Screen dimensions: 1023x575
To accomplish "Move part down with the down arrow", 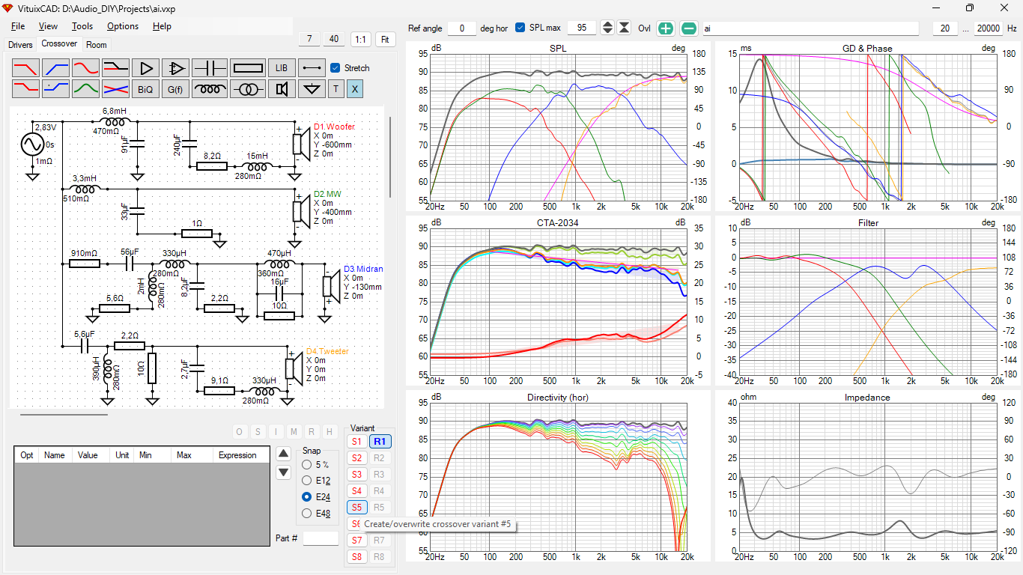I will point(283,472).
